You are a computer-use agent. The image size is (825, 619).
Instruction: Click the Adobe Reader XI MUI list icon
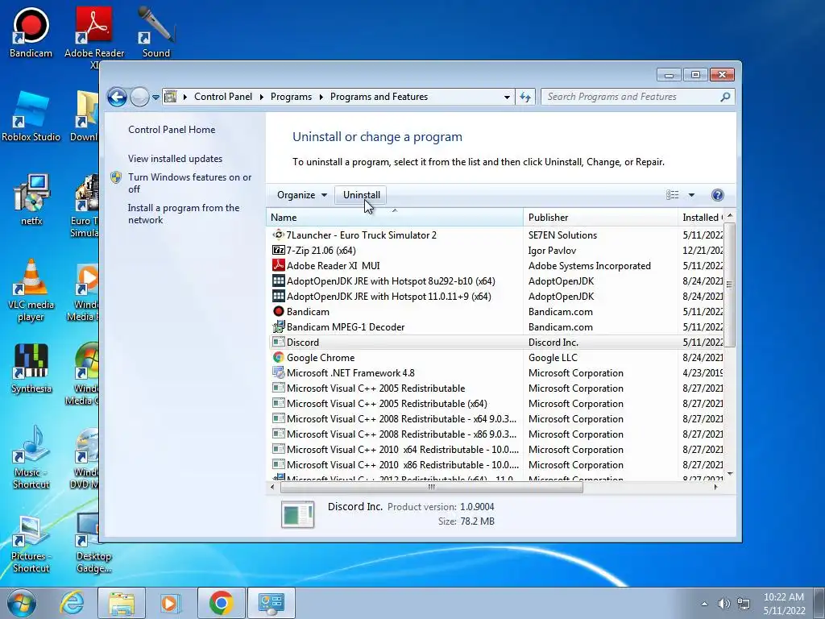278,266
